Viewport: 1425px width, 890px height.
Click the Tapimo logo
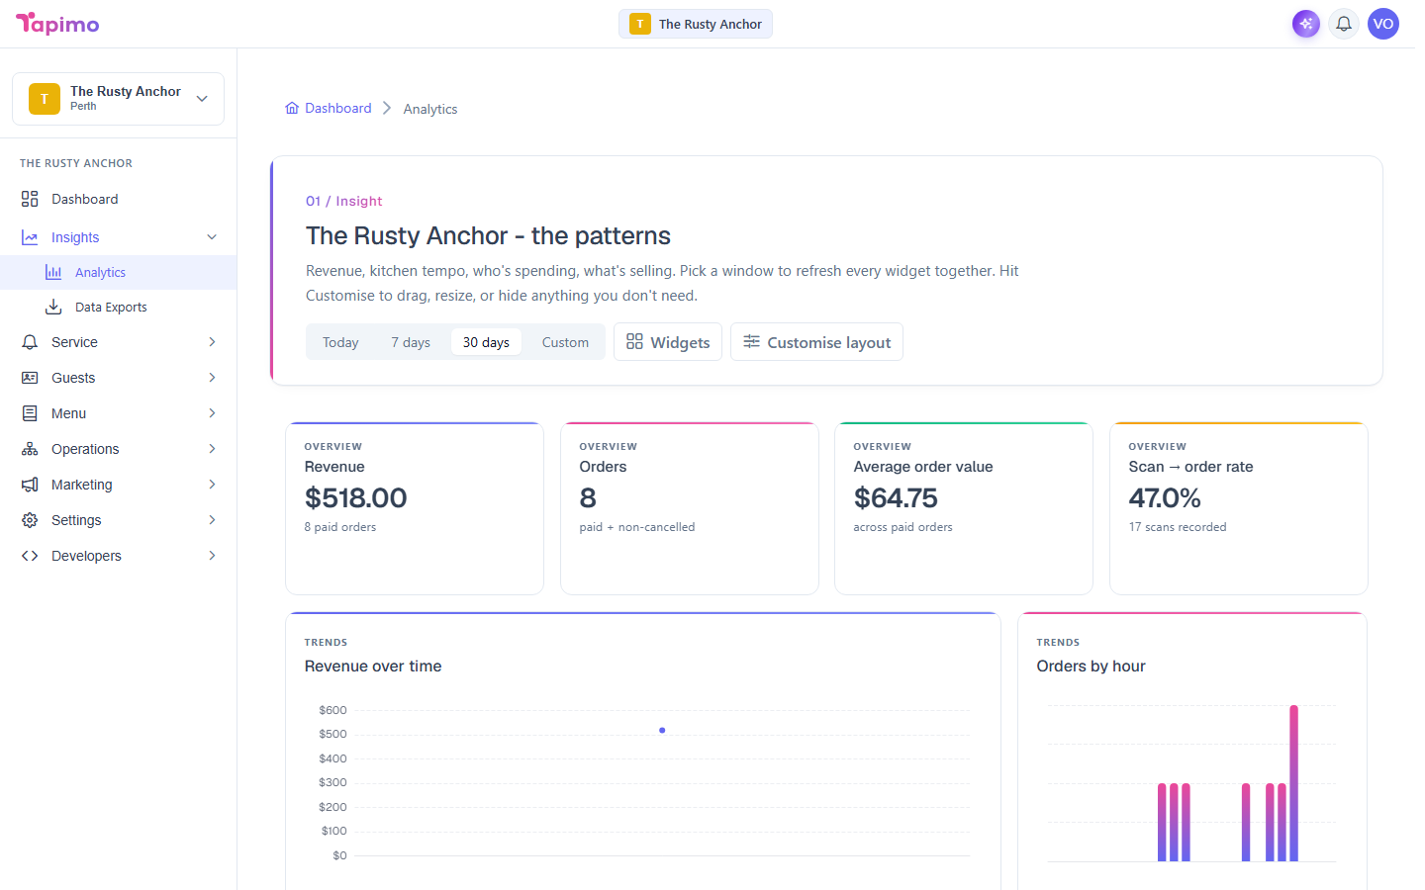pos(57,24)
